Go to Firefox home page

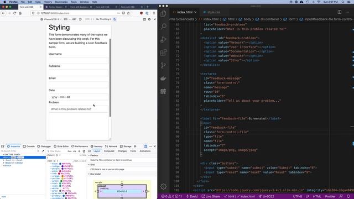point(20,13)
